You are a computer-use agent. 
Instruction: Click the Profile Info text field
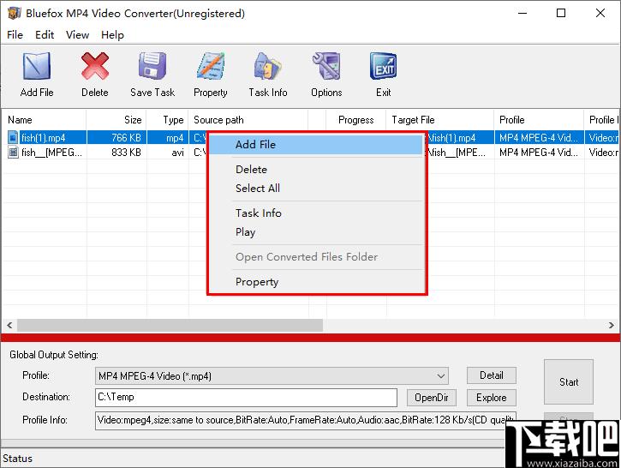pyautogui.click(x=305, y=420)
